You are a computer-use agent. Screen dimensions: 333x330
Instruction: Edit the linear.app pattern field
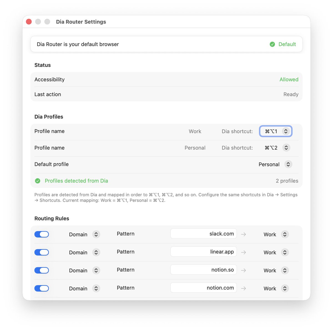coord(204,252)
